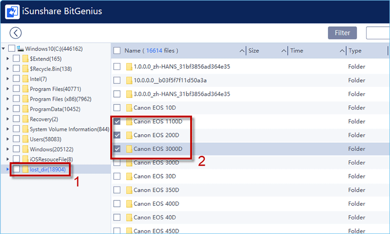
Task: Check the 1.0.0.0_zh-HANS_31bf3856ad364e35 folder checkbox
Action: click(x=117, y=67)
